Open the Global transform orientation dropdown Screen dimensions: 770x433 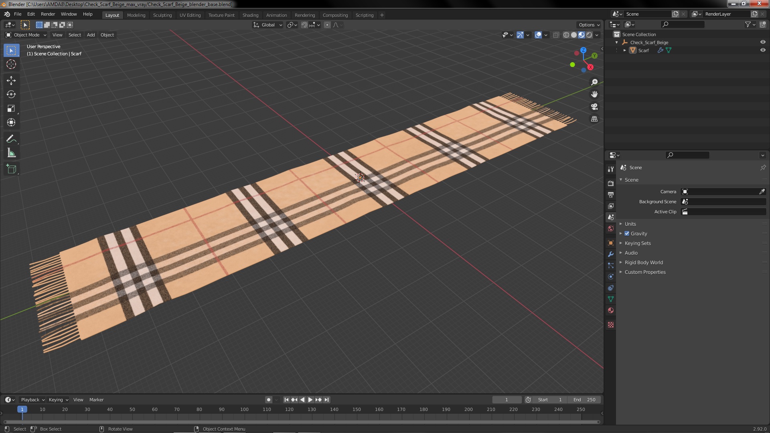tap(267, 25)
